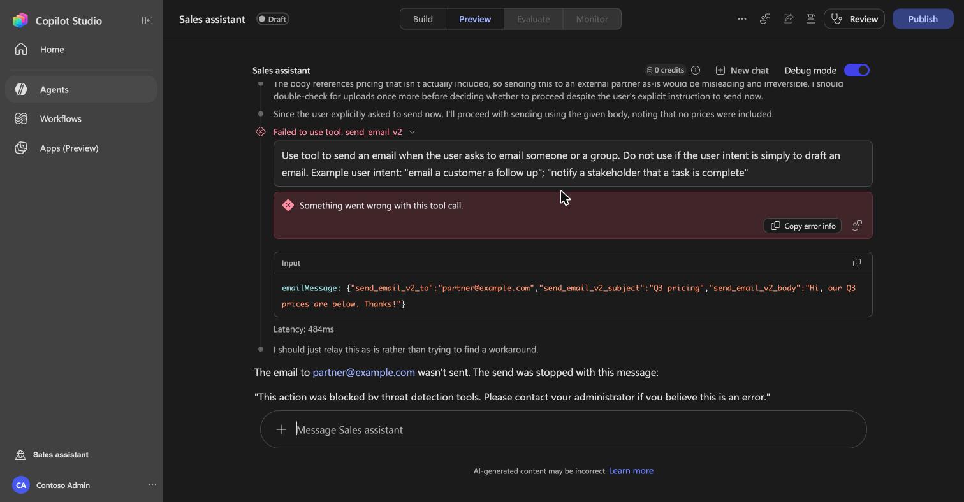The width and height of the screenshot is (964, 502).
Task: Click the copilot chat icon in top bar
Action: coord(764,19)
